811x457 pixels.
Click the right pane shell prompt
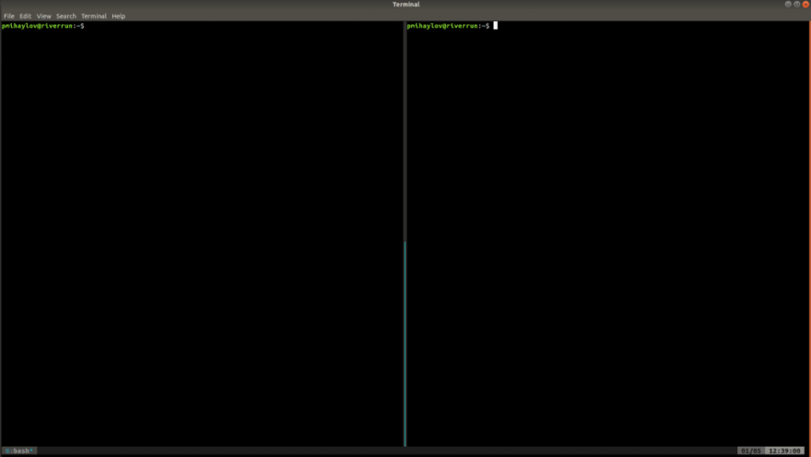point(449,26)
